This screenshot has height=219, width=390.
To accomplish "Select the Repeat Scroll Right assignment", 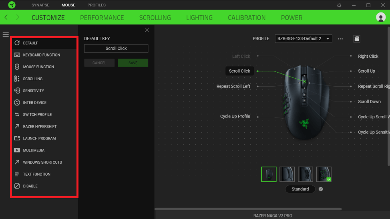I will [374, 86].
